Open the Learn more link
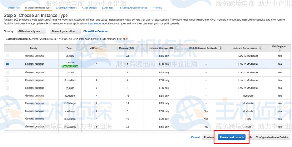Screen dimensions: 292x147 [x=95, y=23]
